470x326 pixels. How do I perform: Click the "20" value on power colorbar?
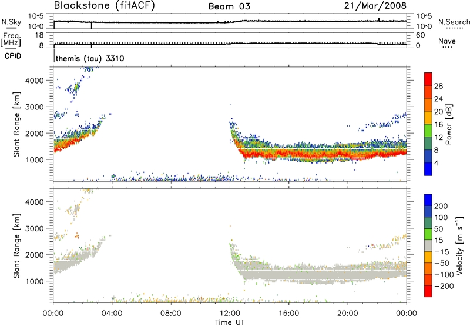pos(438,112)
